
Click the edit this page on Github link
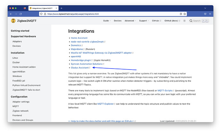[102, 121]
